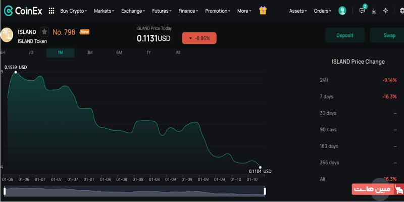Image resolution: width=404 pixels, height=202 pixels.
Task: Click the 0.1131USD price value
Action: (x=154, y=38)
